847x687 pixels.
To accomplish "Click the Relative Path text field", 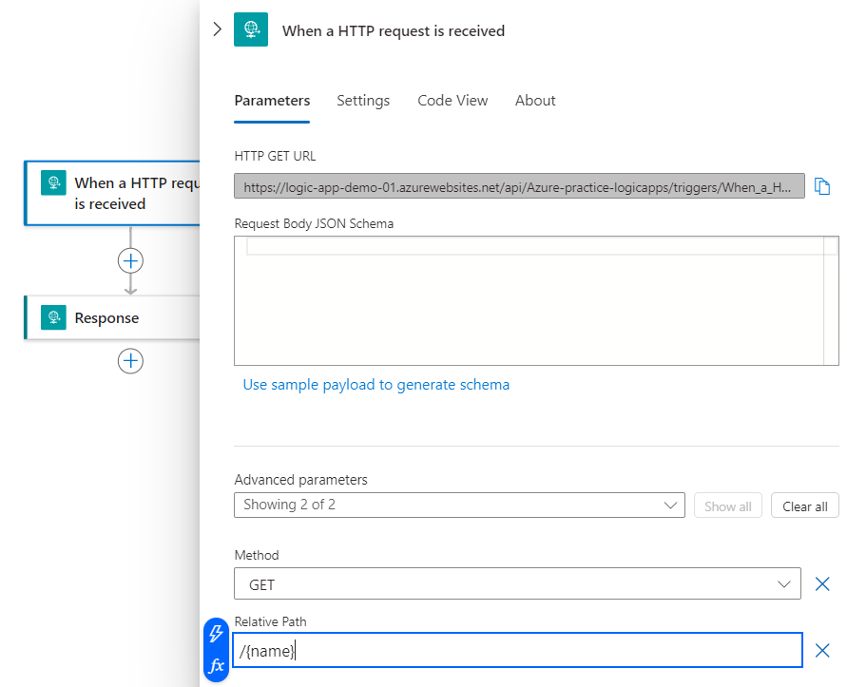I will click(x=517, y=651).
